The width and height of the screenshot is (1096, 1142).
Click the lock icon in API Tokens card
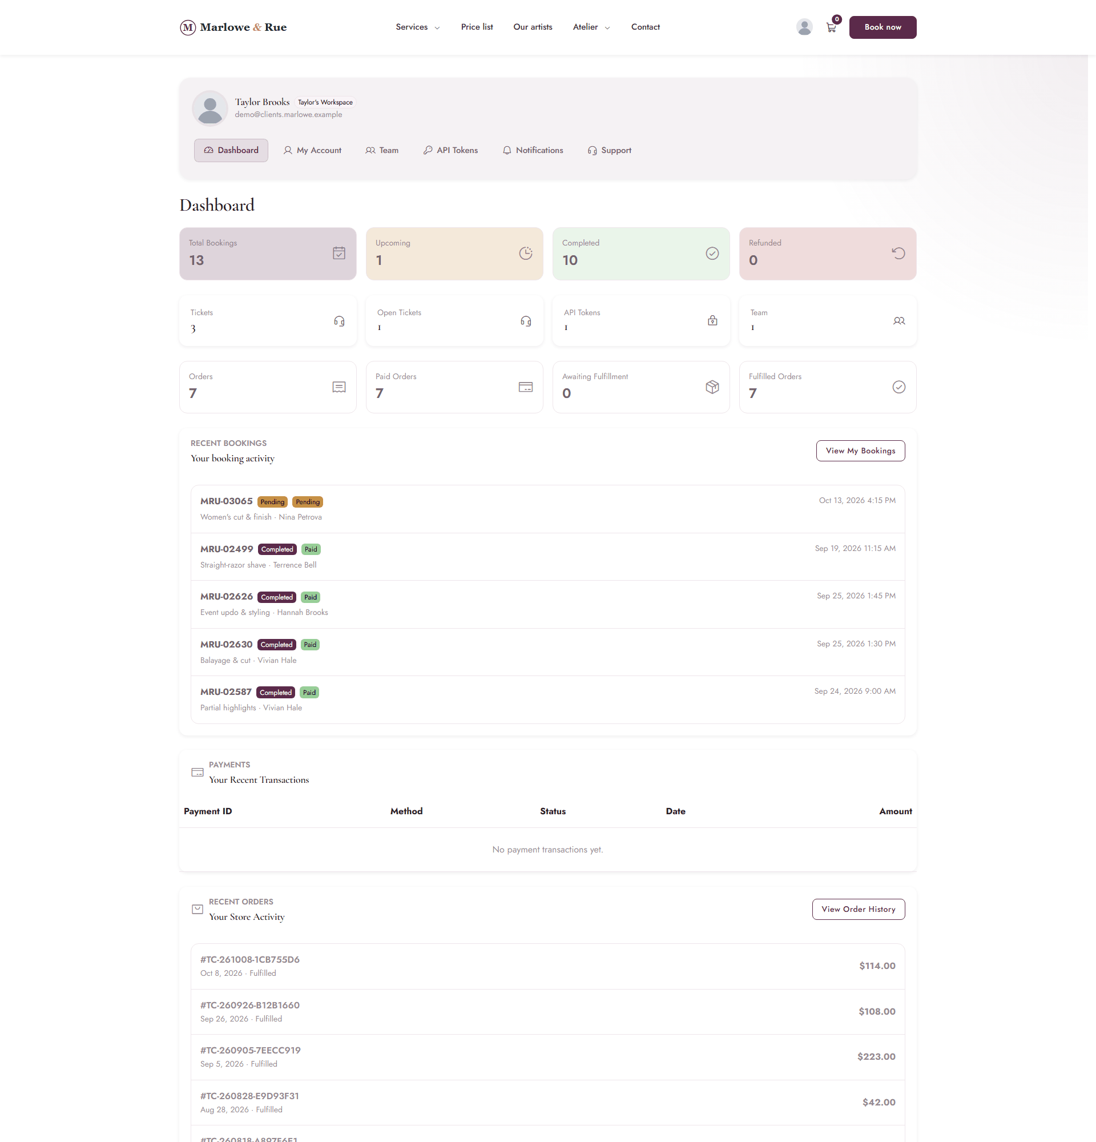coord(712,320)
